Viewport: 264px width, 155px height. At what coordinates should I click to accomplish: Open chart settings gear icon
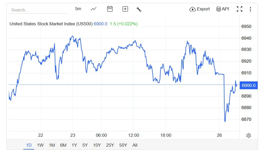pyautogui.click(x=249, y=135)
